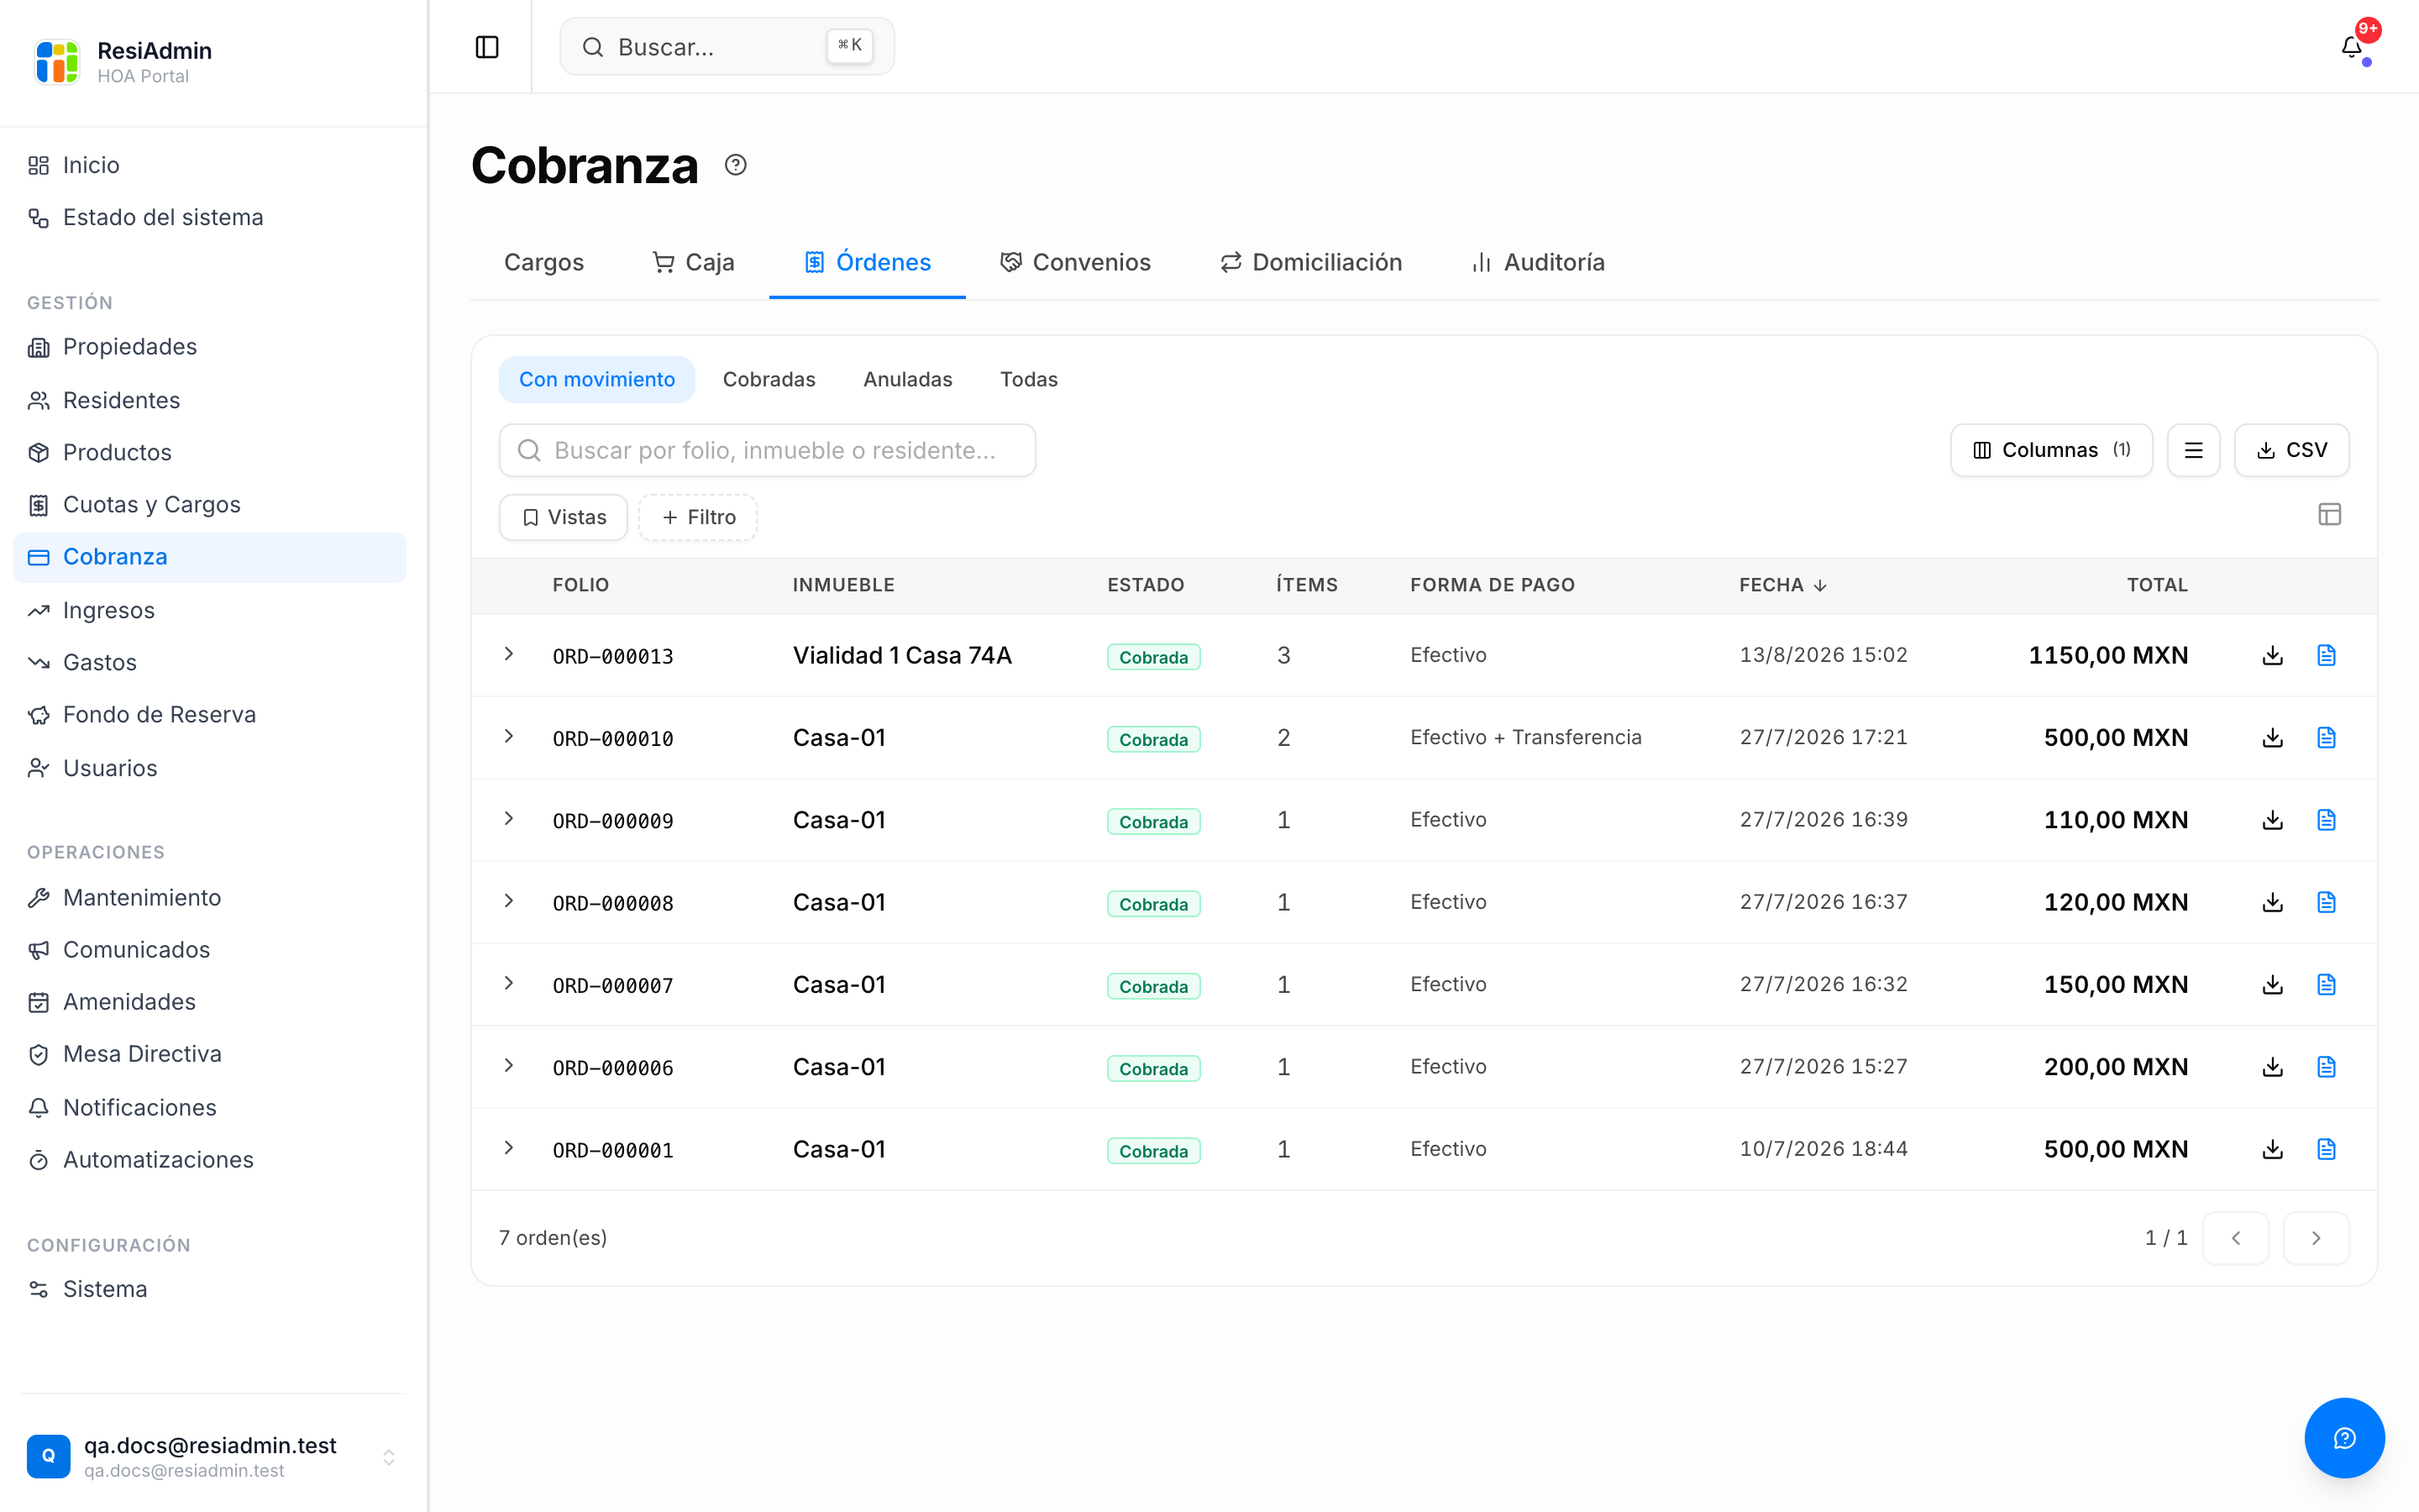The height and width of the screenshot is (1512, 2419).
Task: Go to previous page arrow
Action: (2235, 1238)
